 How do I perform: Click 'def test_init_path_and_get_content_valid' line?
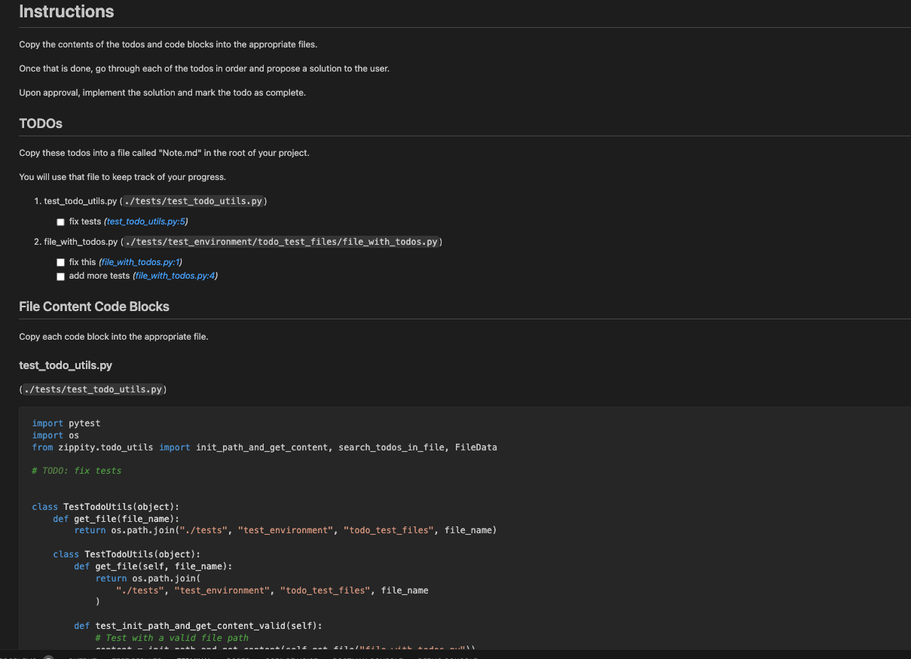(198, 626)
